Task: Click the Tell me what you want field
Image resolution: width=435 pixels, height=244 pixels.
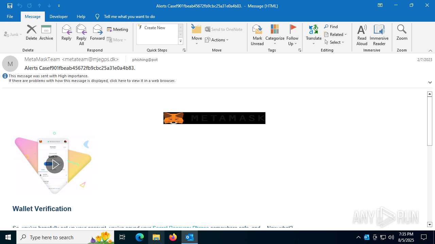Action: point(129,16)
